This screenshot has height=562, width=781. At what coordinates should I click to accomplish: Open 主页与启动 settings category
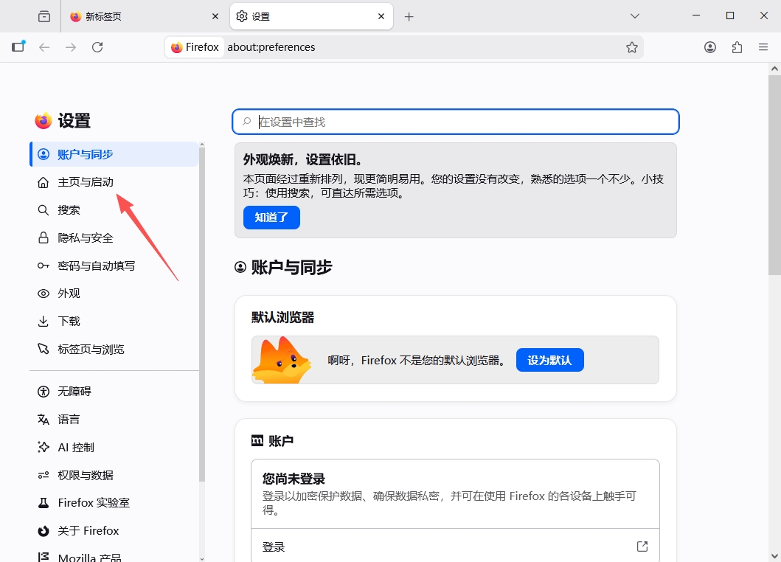114,182
